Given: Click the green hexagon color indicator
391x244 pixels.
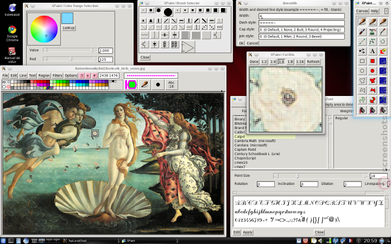Looking at the screenshot, I should 131,85.
